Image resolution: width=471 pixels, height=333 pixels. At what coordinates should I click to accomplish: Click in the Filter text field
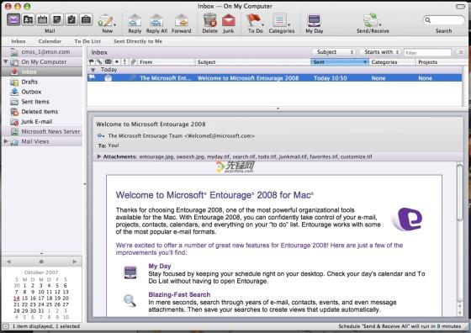pyautogui.click(x=427, y=52)
